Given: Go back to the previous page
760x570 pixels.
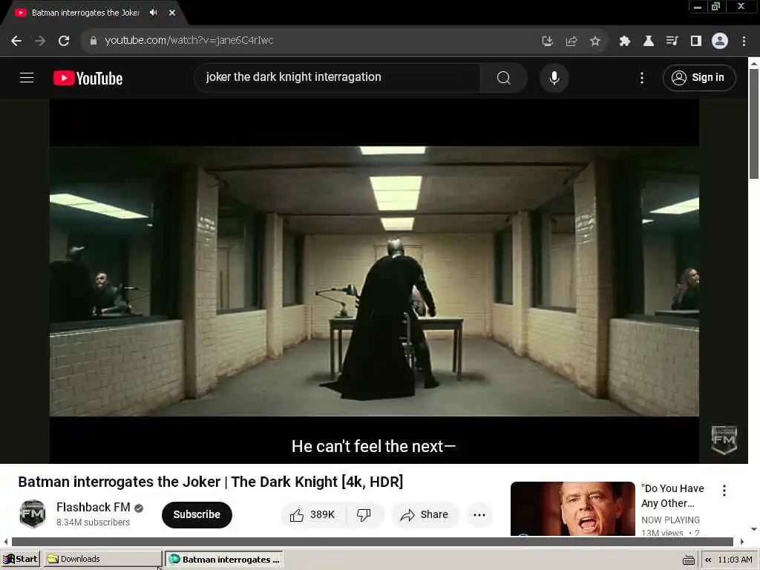Looking at the screenshot, I should 16,41.
